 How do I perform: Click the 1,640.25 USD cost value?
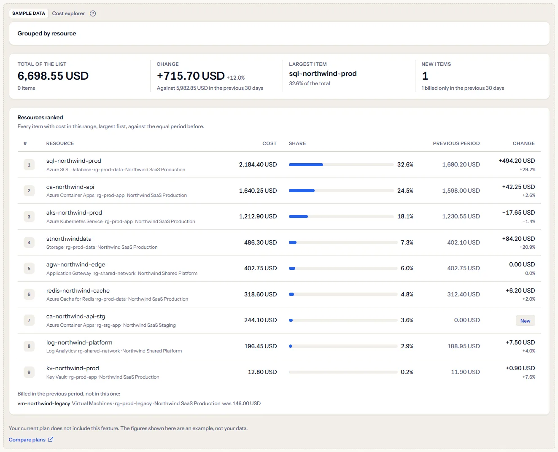pyautogui.click(x=258, y=191)
